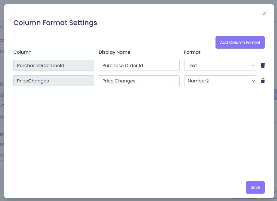Image resolution: width=277 pixels, height=201 pixels.
Task: Click the chevron arrow on the Number2 dropdown
Action: pos(253,81)
